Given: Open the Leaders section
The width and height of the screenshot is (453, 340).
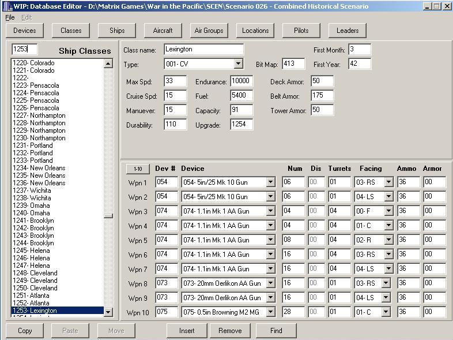Looking at the screenshot, I should (x=348, y=30).
